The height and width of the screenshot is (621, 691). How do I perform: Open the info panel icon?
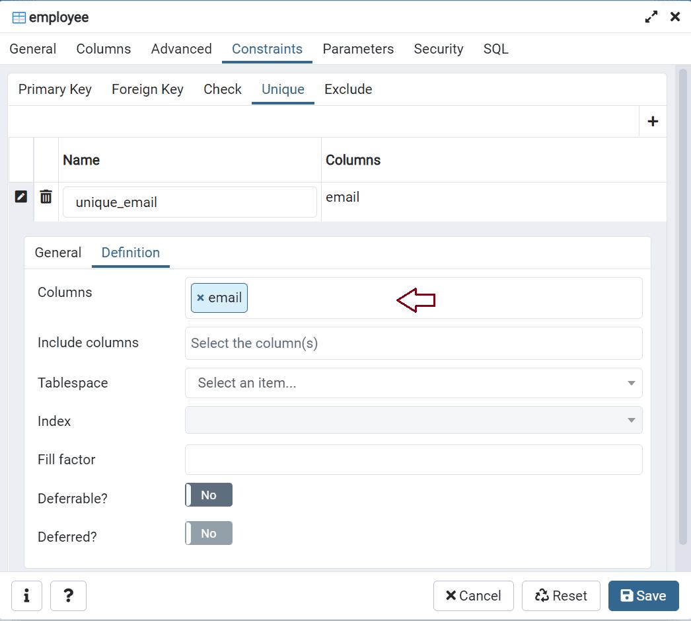26,595
